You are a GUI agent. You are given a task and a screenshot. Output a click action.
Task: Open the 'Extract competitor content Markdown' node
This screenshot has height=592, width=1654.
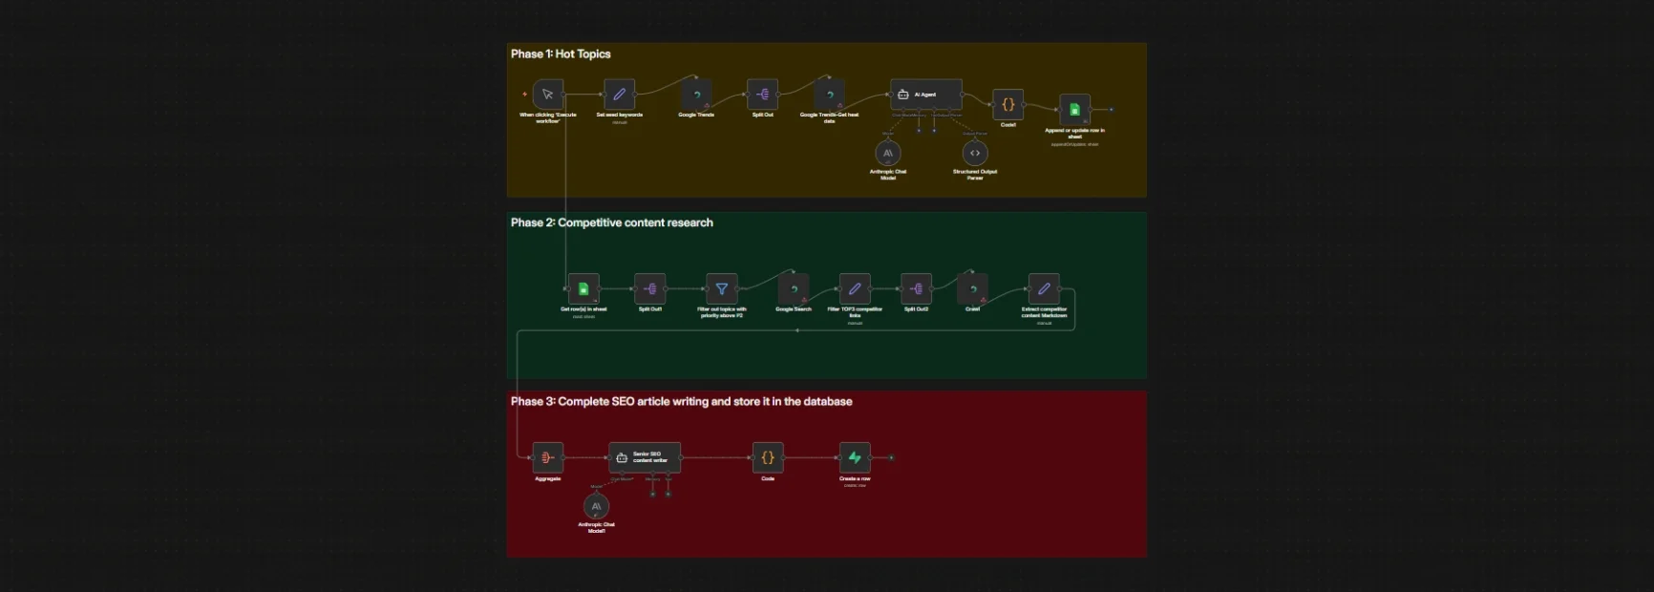[1044, 288]
